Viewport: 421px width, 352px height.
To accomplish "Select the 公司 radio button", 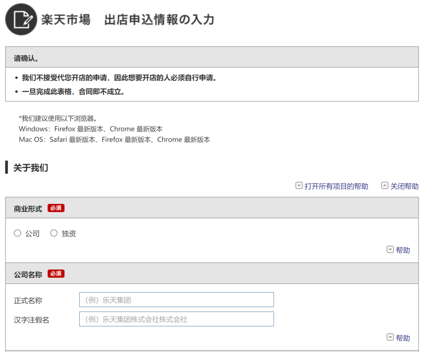I will (x=18, y=233).
